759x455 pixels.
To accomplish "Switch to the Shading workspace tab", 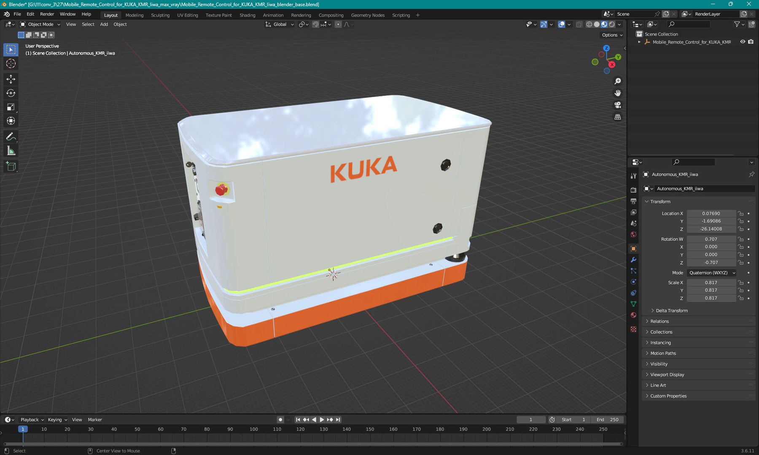I will click(x=248, y=15).
